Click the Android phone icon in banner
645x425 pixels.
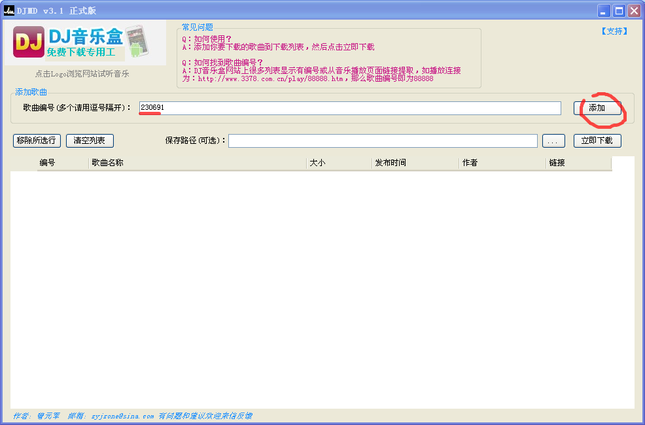(137, 41)
